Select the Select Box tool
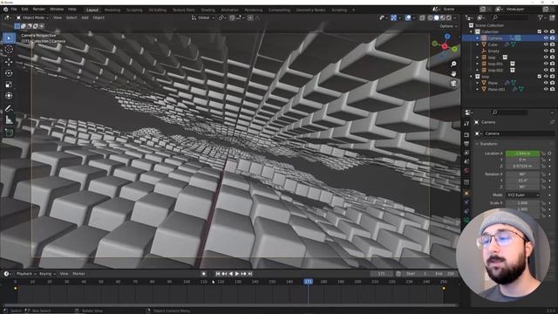The width and height of the screenshot is (558, 314). (9, 38)
